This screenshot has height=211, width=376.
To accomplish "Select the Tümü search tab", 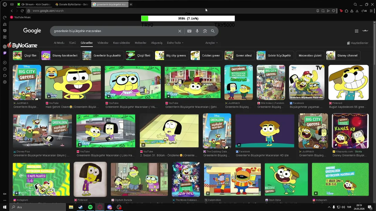I will pos(72,43).
